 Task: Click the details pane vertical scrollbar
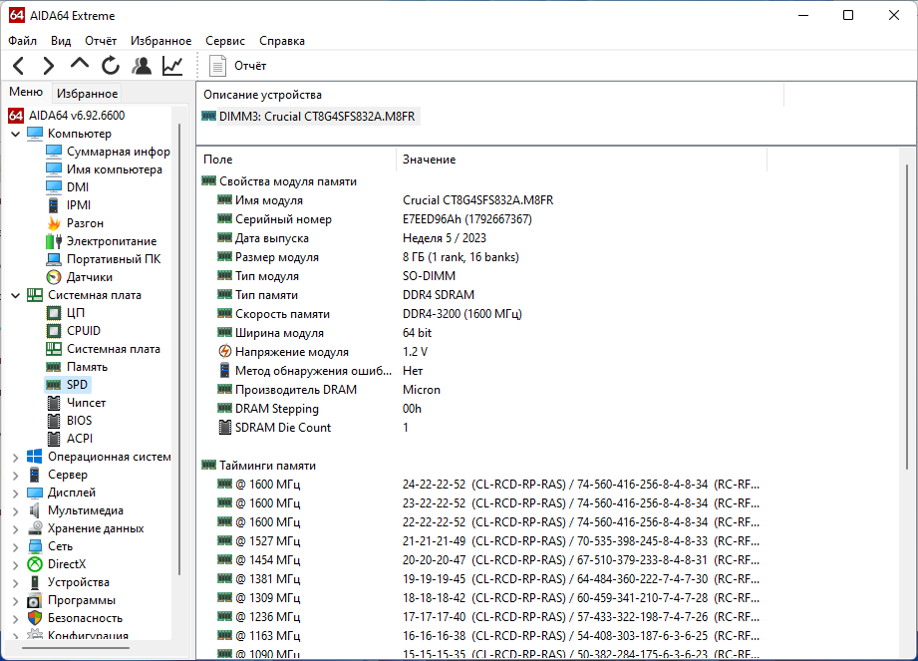tap(907, 316)
